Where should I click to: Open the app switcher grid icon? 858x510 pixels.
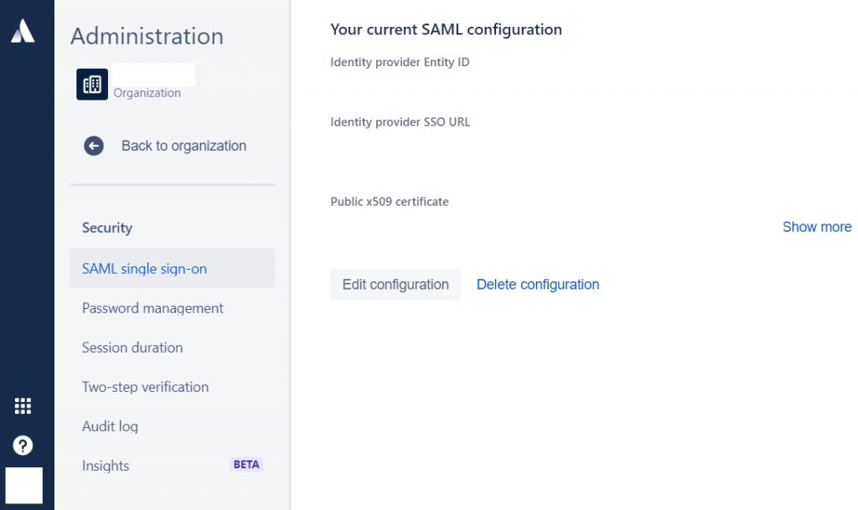coord(23,405)
